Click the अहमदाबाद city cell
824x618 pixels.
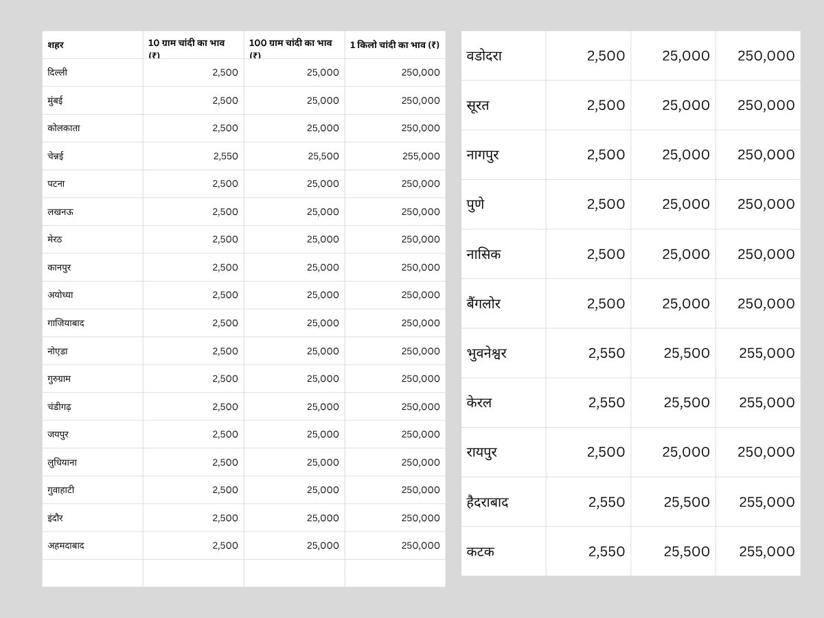(66, 546)
